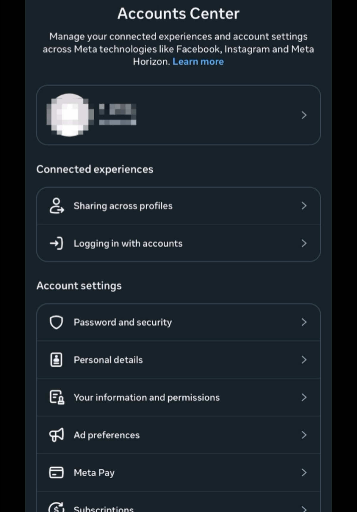The image size is (357, 512).
Task: Select the Ad preferences menu entry
Action: 178,435
